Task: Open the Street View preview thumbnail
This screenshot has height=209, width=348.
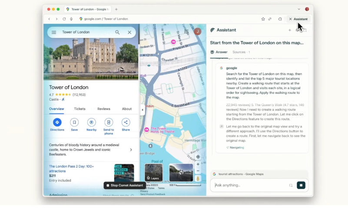Action: pyautogui.click(x=181, y=173)
